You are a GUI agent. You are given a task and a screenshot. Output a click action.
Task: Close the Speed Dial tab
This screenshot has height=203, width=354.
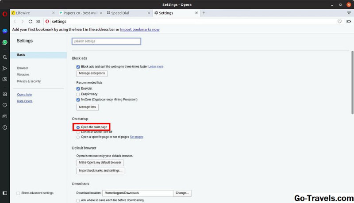[x=149, y=13]
